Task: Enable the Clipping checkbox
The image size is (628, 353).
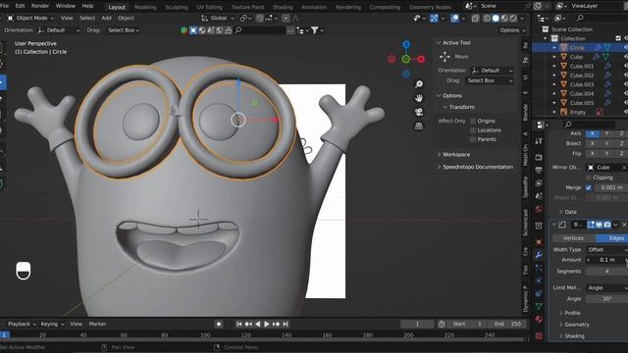Action: coord(589,177)
